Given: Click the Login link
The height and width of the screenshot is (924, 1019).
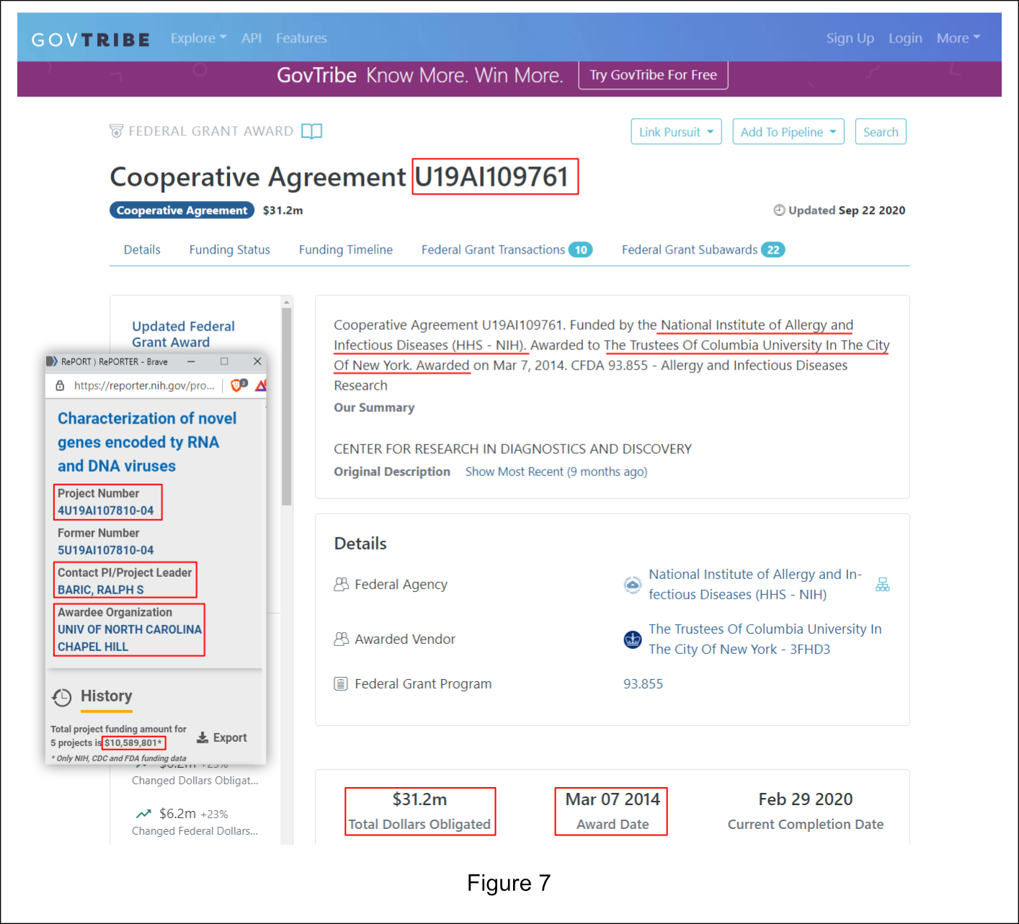Looking at the screenshot, I should (905, 38).
